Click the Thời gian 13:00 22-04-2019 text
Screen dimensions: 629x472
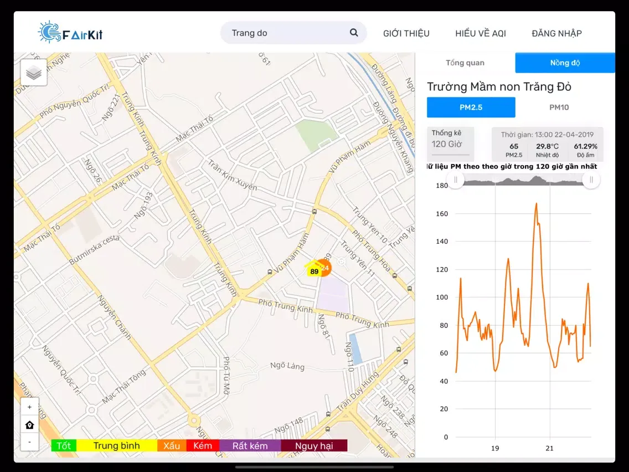[547, 135]
